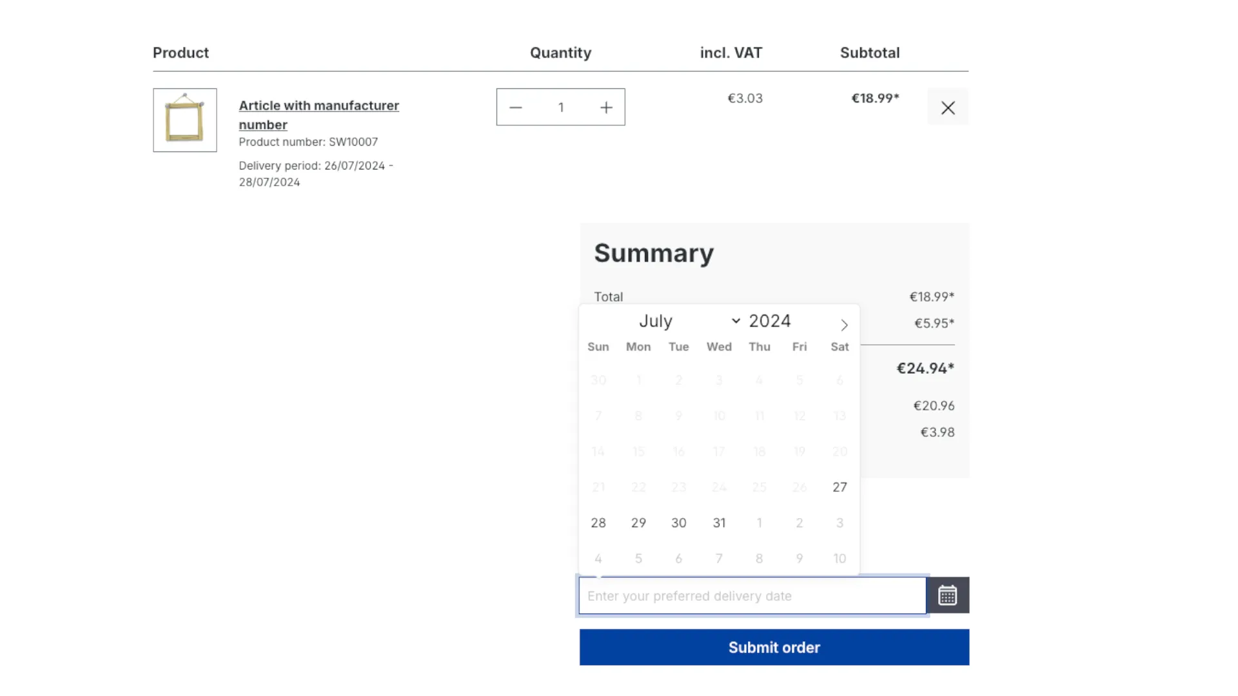Select August 2 in date picker
Screen dimensions: 1238x696
(x=799, y=523)
